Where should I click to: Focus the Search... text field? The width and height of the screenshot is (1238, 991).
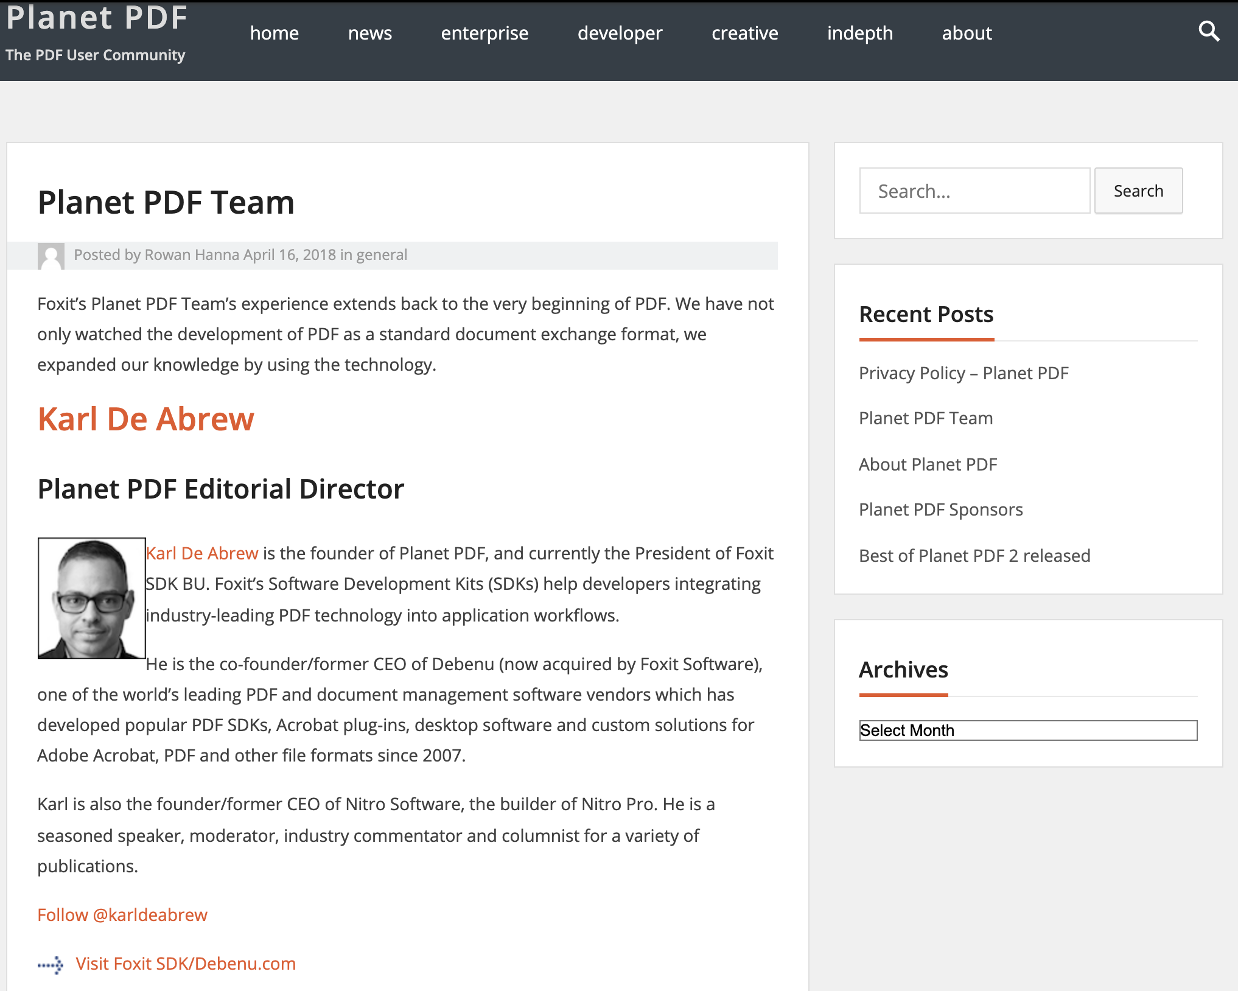pos(974,191)
